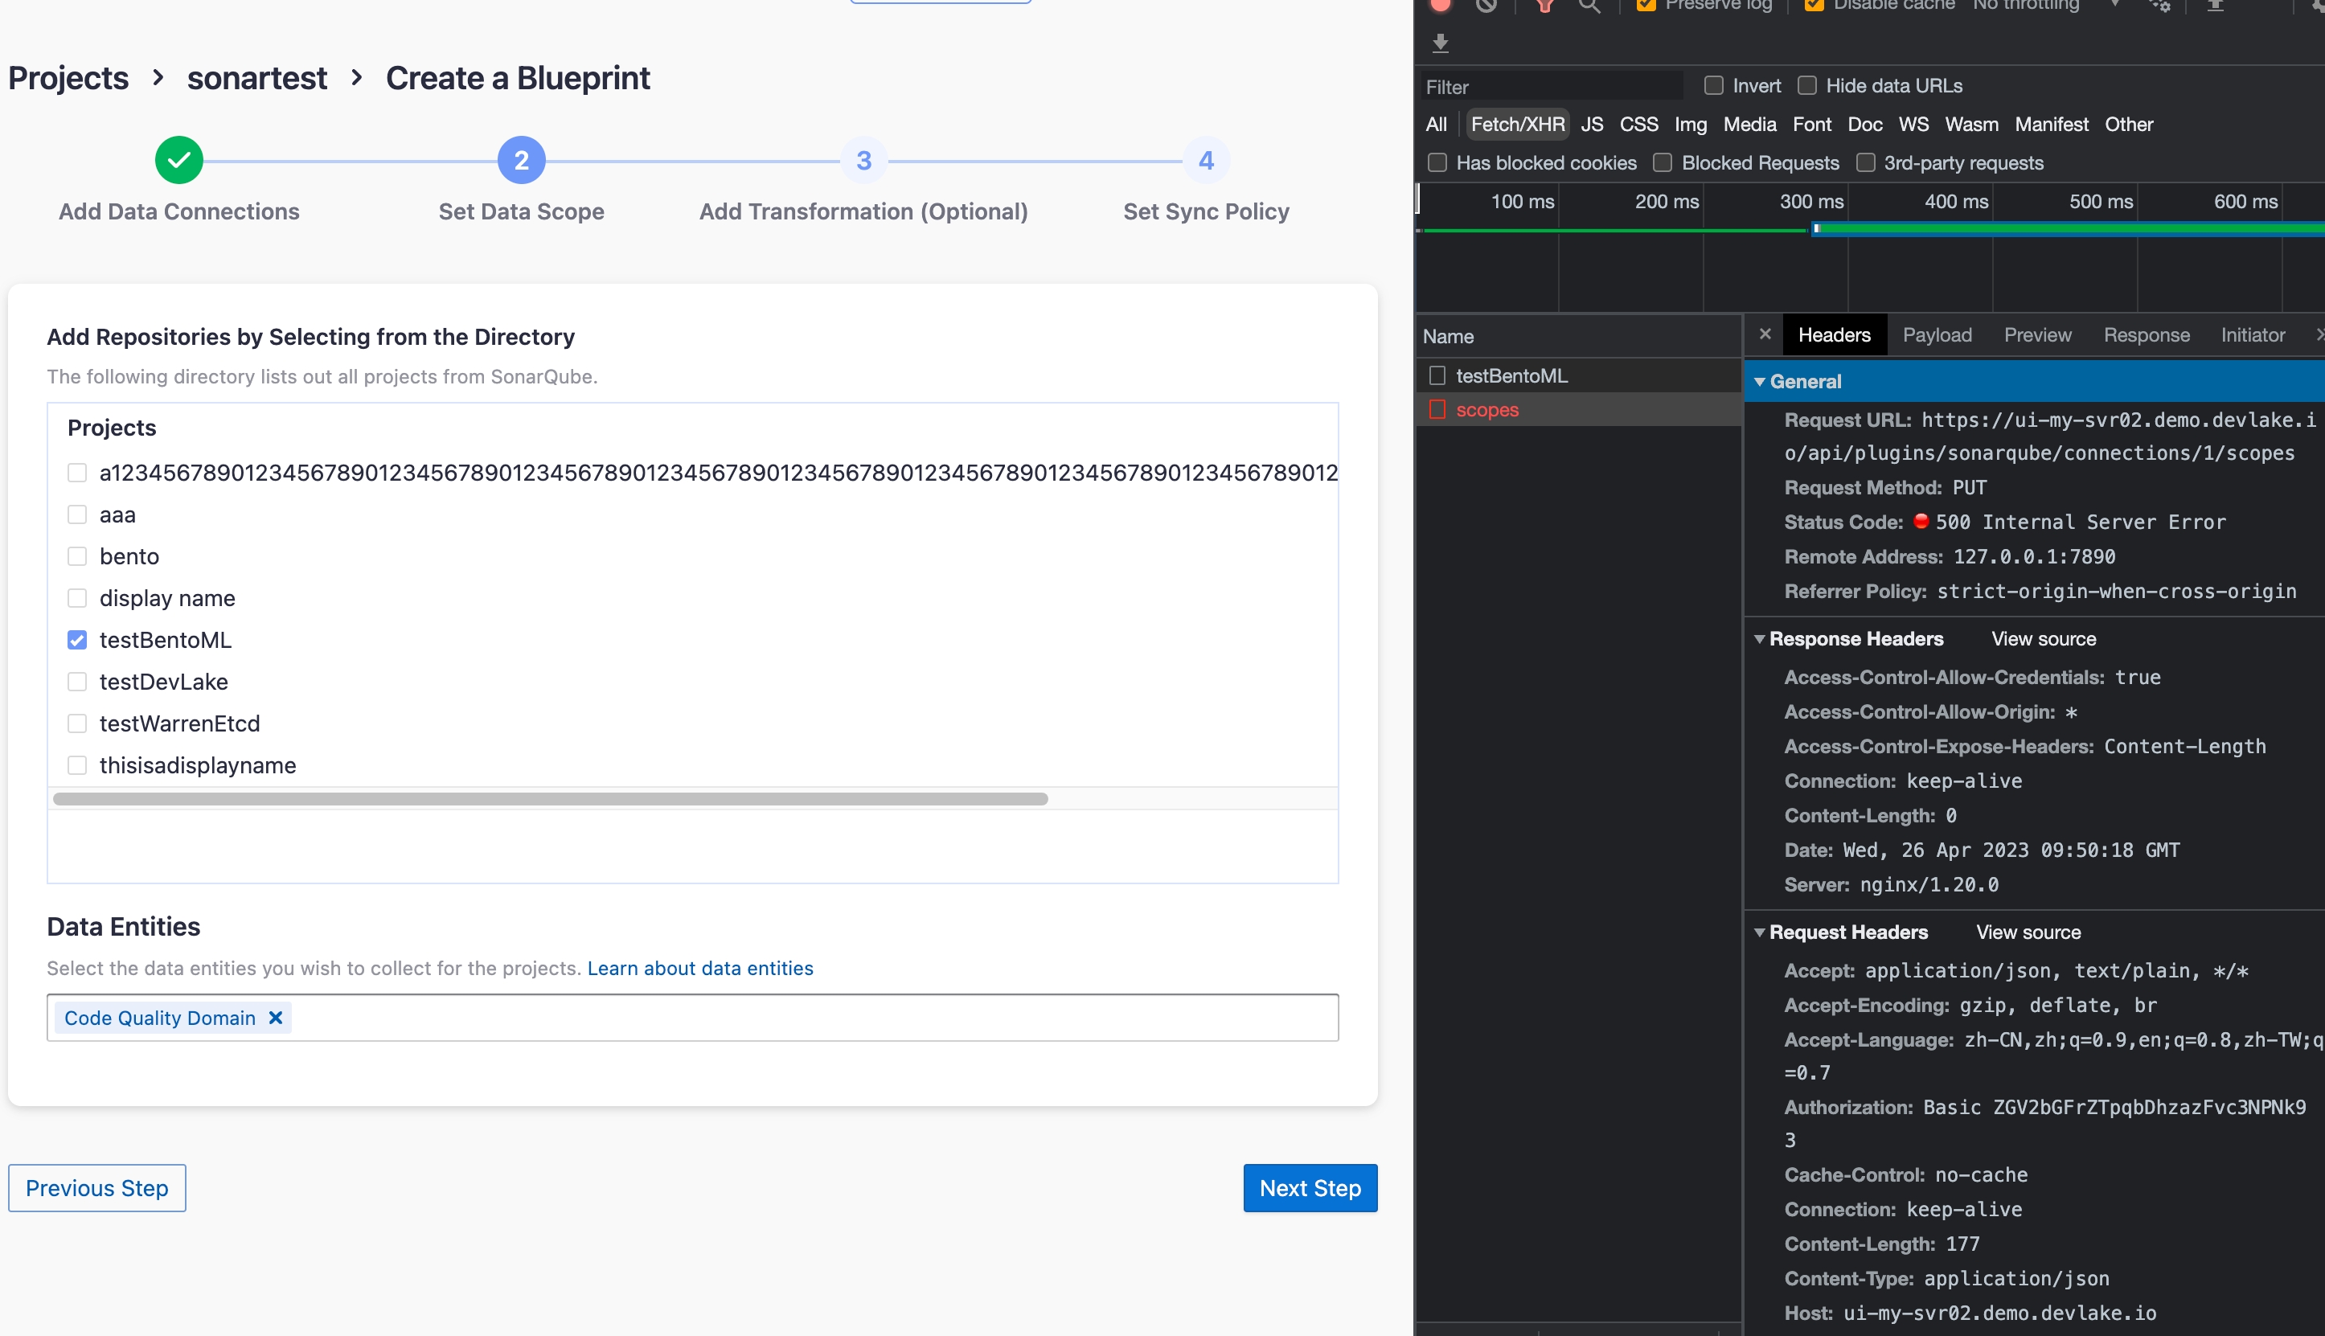Click the network Filter text field

(1551, 87)
